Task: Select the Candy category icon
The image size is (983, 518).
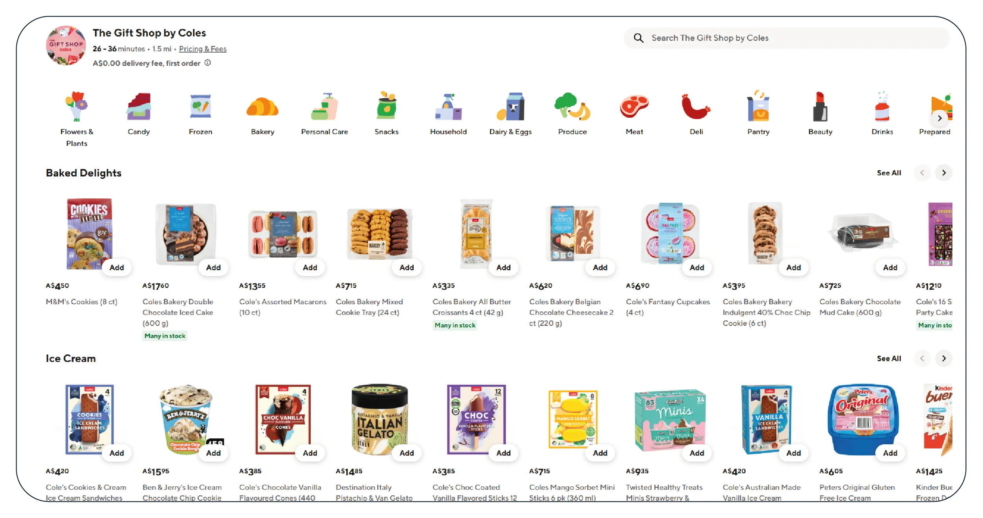Action: click(x=139, y=106)
